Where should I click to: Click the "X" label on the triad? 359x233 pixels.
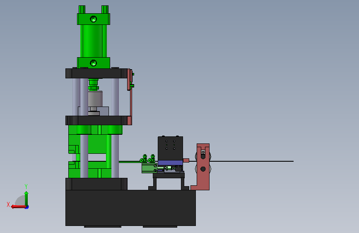click(8, 204)
